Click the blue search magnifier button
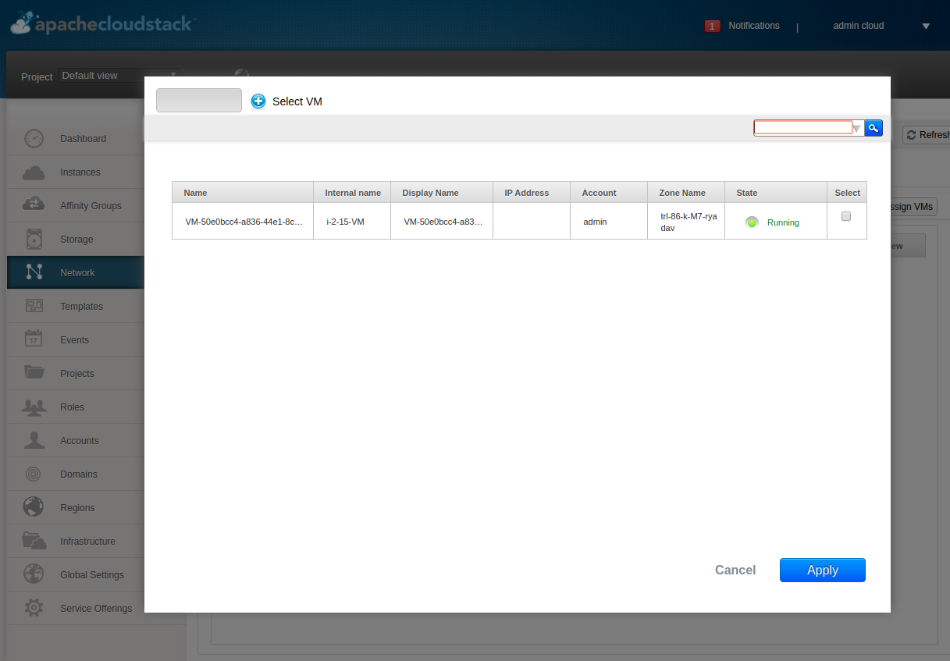The width and height of the screenshot is (950, 661). [874, 128]
